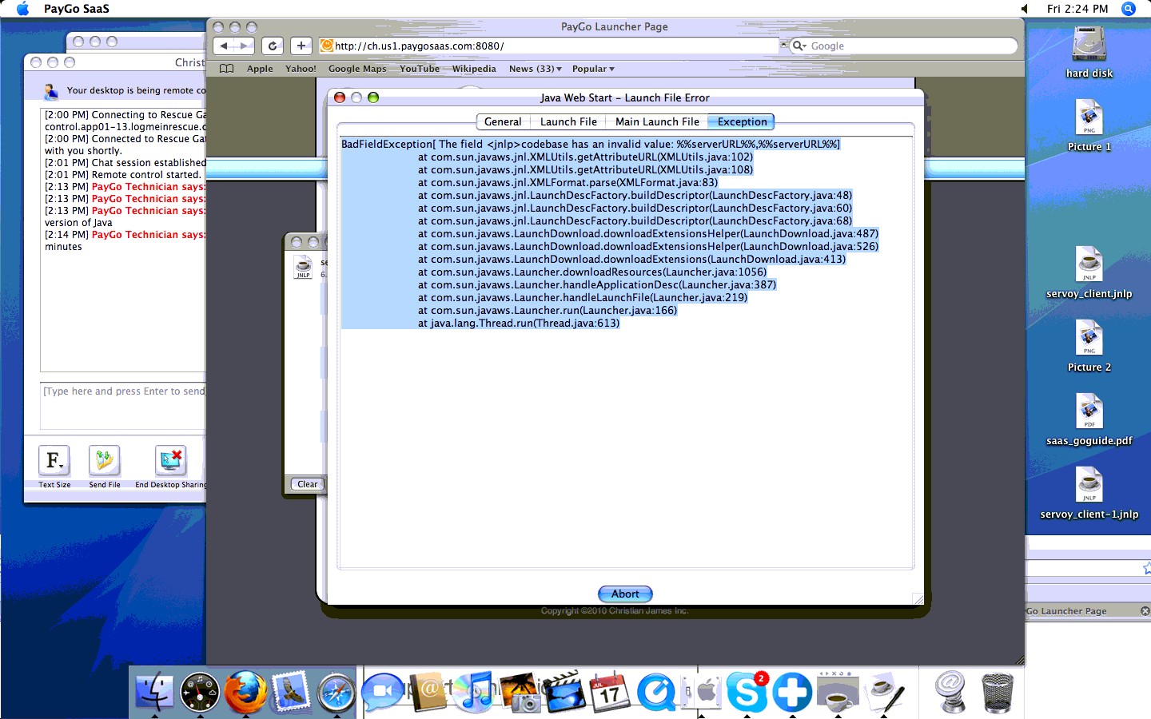1151x719 pixels.
Task: Expand the News (33) bookmarks dropdown
Action: (536, 69)
